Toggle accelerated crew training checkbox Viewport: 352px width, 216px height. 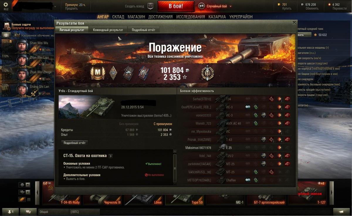(18, 35)
